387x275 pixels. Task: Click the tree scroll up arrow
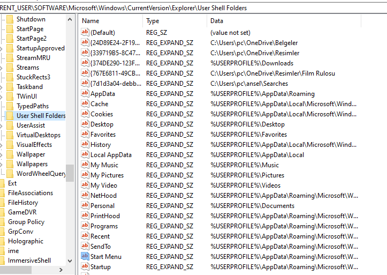pyautogui.click(x=70, y=19)
